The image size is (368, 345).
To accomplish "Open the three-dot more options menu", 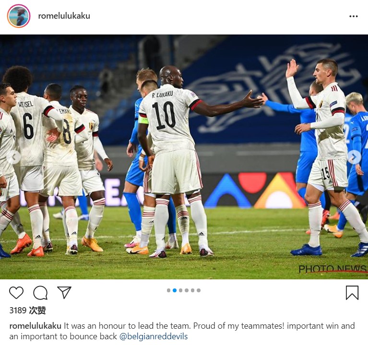I will pyautogui.click(x=354, y=16).
